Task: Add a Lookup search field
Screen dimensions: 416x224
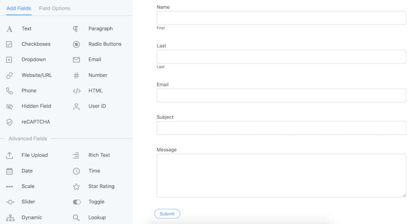Action: click(x=97, y=217)
